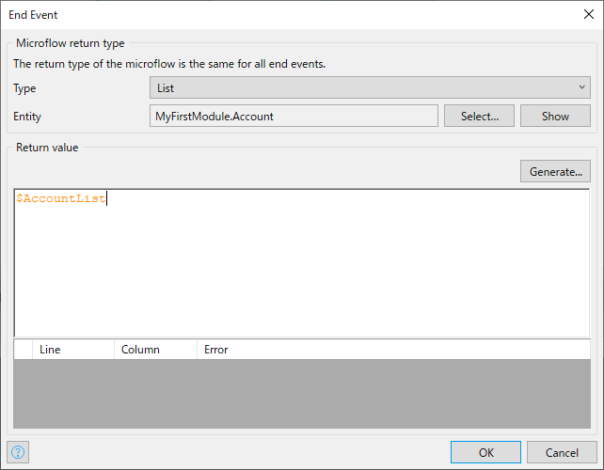Open the Type dropdown showing List

[x=370, y=88]
